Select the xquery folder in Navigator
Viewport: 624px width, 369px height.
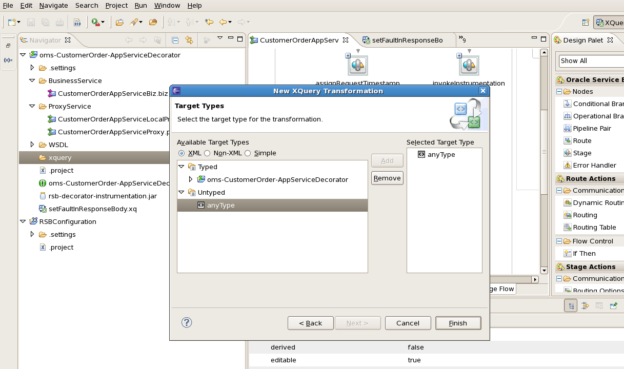coord(60,157)
